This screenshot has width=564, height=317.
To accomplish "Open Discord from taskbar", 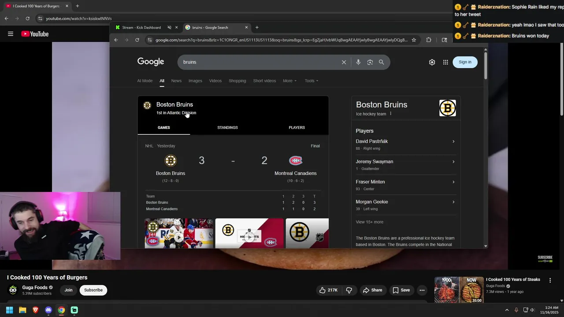I will (x=48, y=310).
